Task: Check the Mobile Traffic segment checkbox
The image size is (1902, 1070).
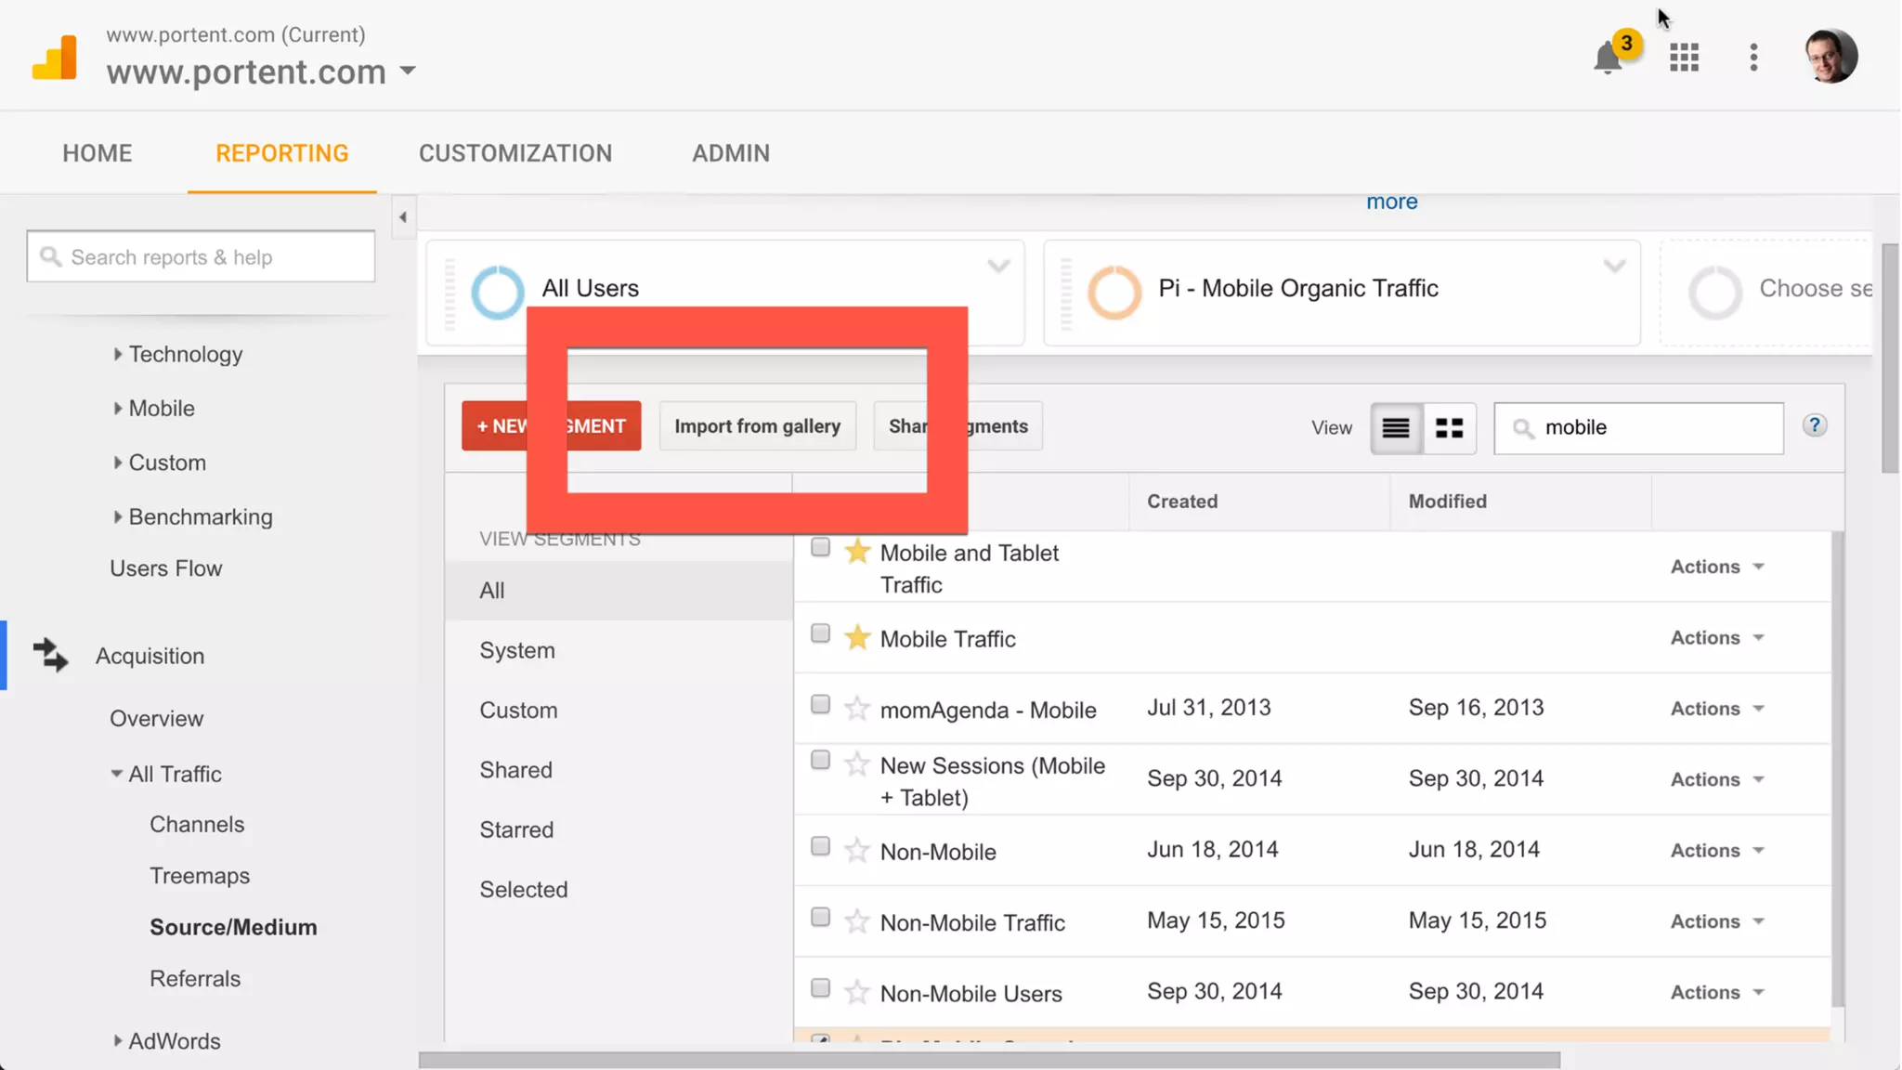Action: click(x=820, y=634)
